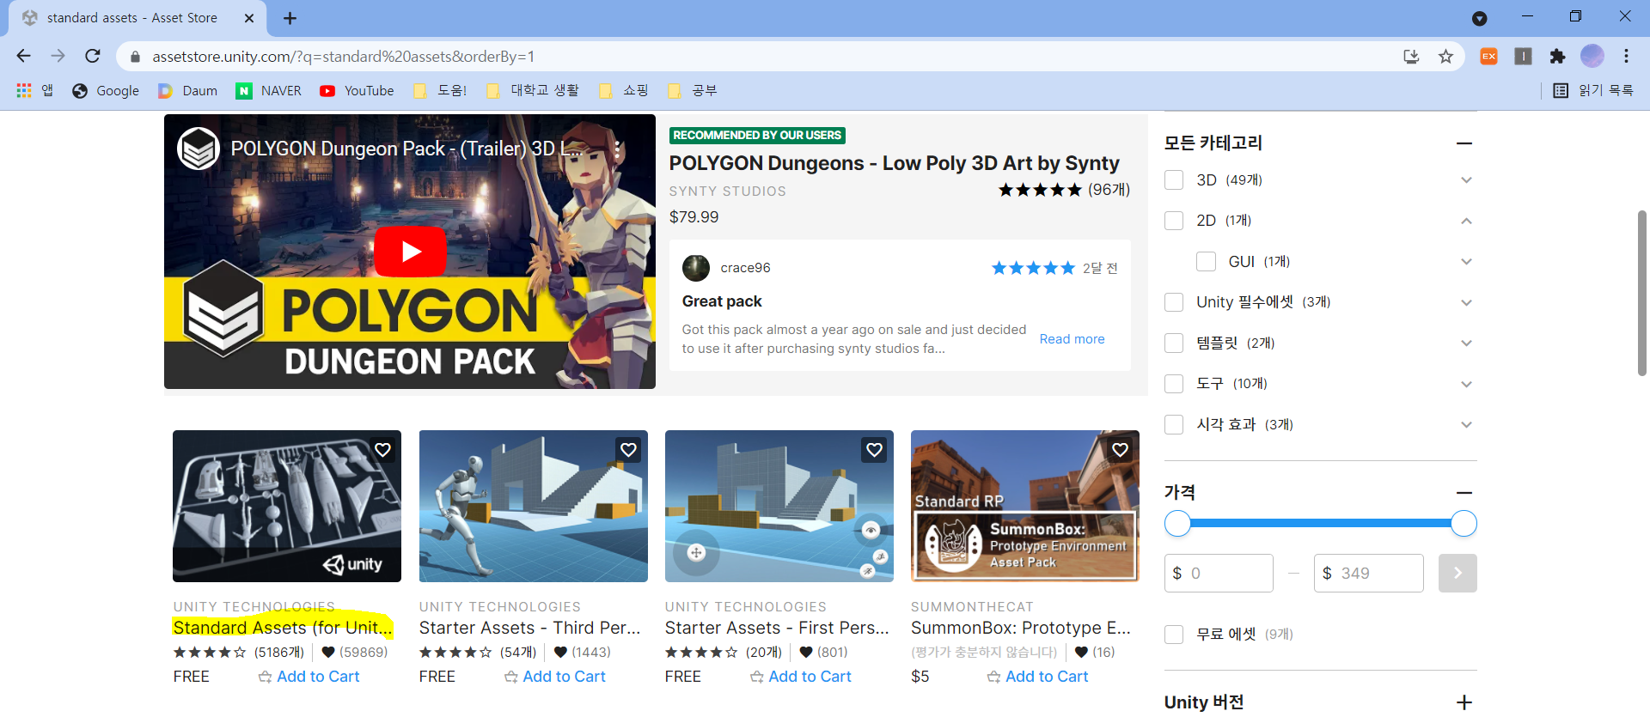Play the POLYGON Dungeon Pack trailer video
The height and width of the screenshot is (717, 1650).
[410, 252]
